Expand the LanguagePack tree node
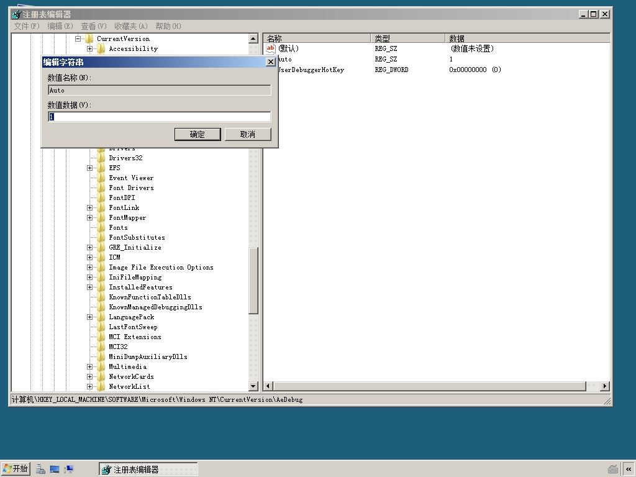This screenshot has width=636, height=477. pyautogui.click(x=89, y=317)
